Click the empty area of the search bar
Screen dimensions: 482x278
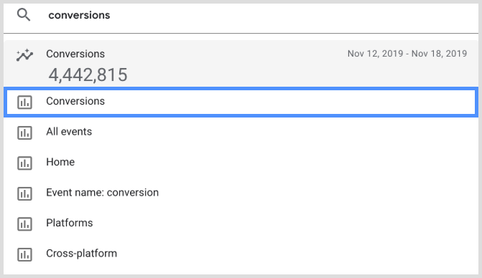coord(292,15)
